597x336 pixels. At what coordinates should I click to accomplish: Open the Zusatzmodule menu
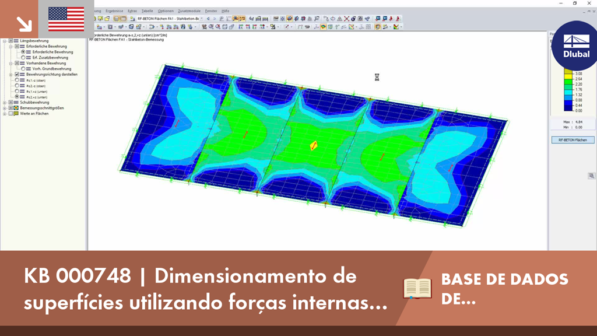(189, 11)
